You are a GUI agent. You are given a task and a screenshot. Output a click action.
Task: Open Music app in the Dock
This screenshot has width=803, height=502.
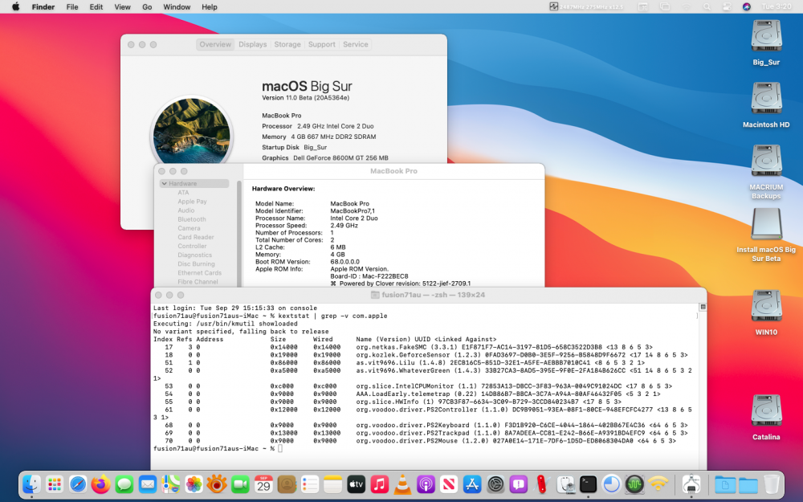coord(380,484)
